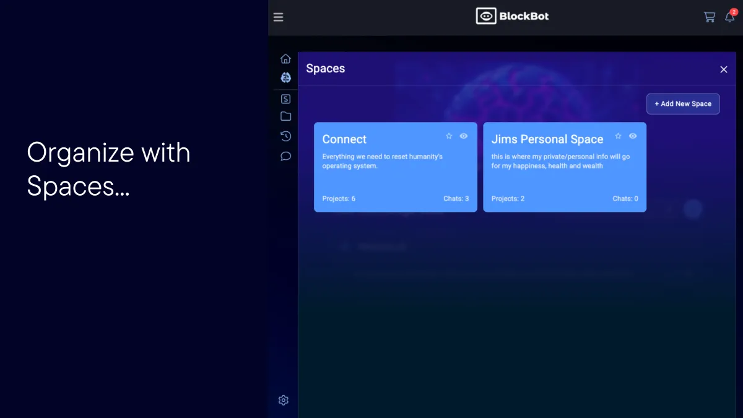
Task: Click 'Projects: 2' on Jims card
Action: pos(508,199)
